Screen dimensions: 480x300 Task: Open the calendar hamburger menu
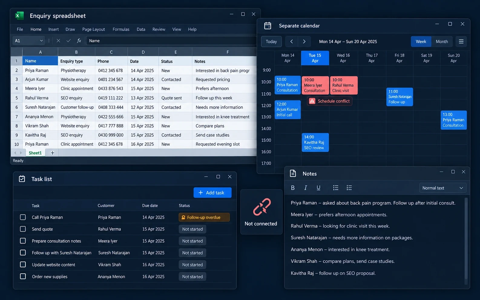tap(461, 41)
